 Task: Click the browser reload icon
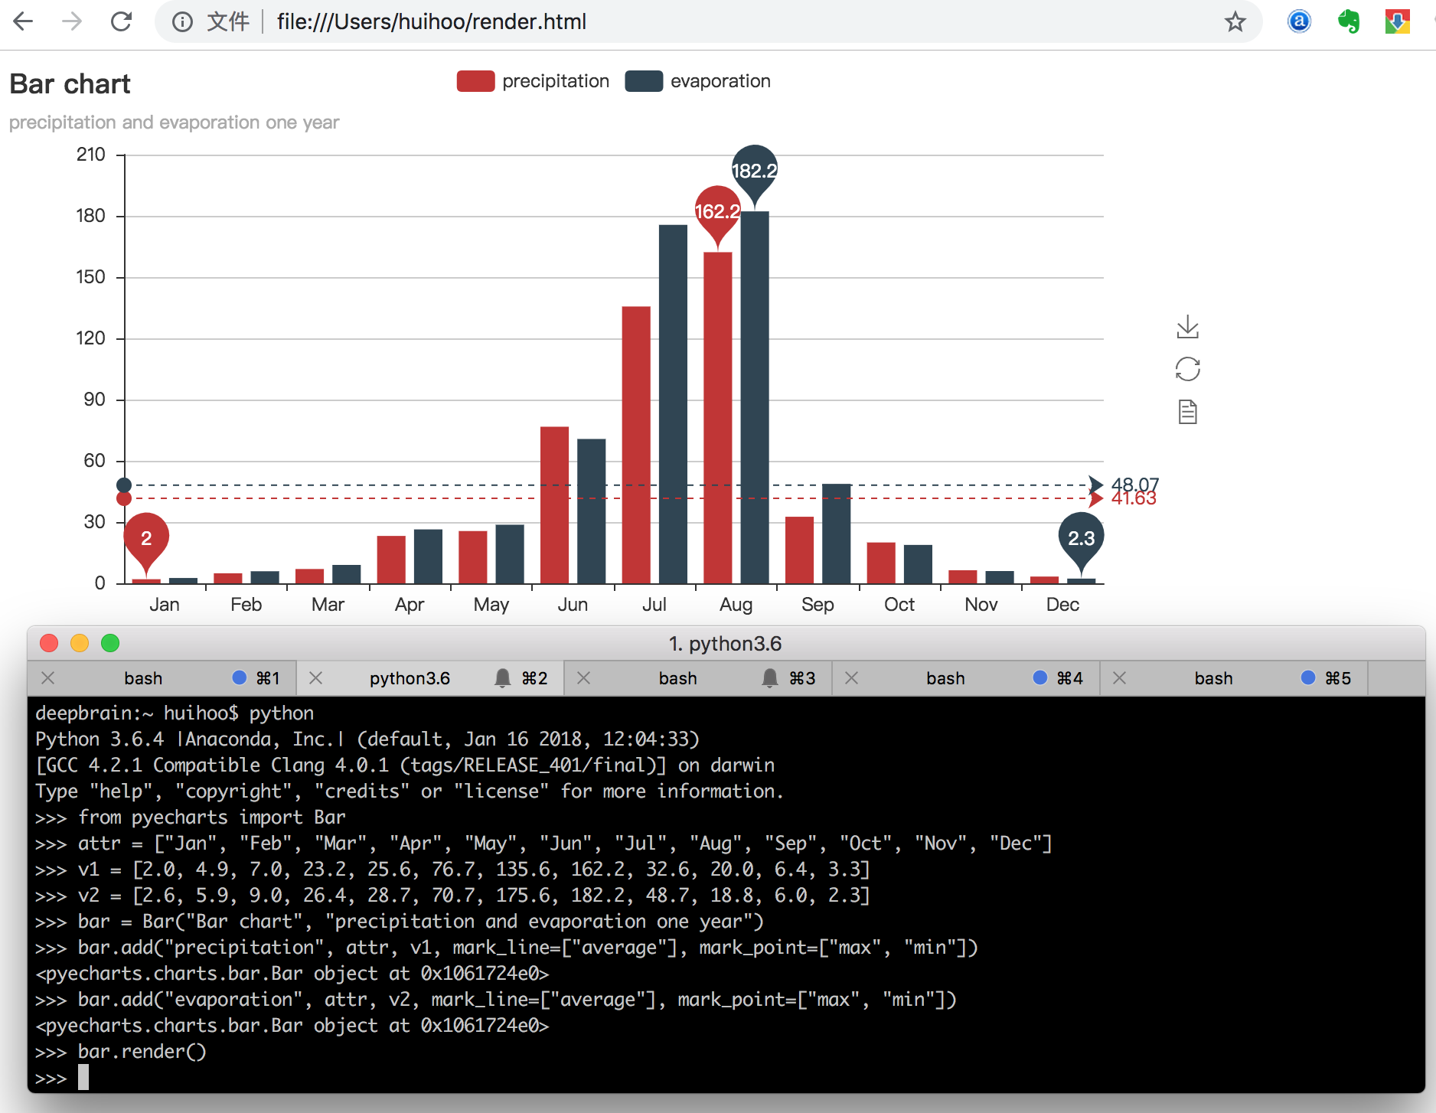click(x=121, y=21)
